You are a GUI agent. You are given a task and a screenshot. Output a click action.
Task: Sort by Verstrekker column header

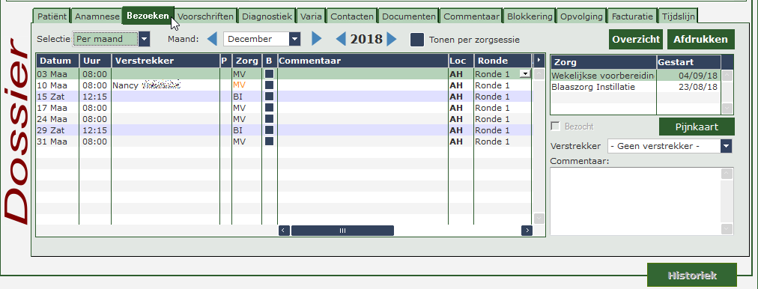[x=166, y=61]
